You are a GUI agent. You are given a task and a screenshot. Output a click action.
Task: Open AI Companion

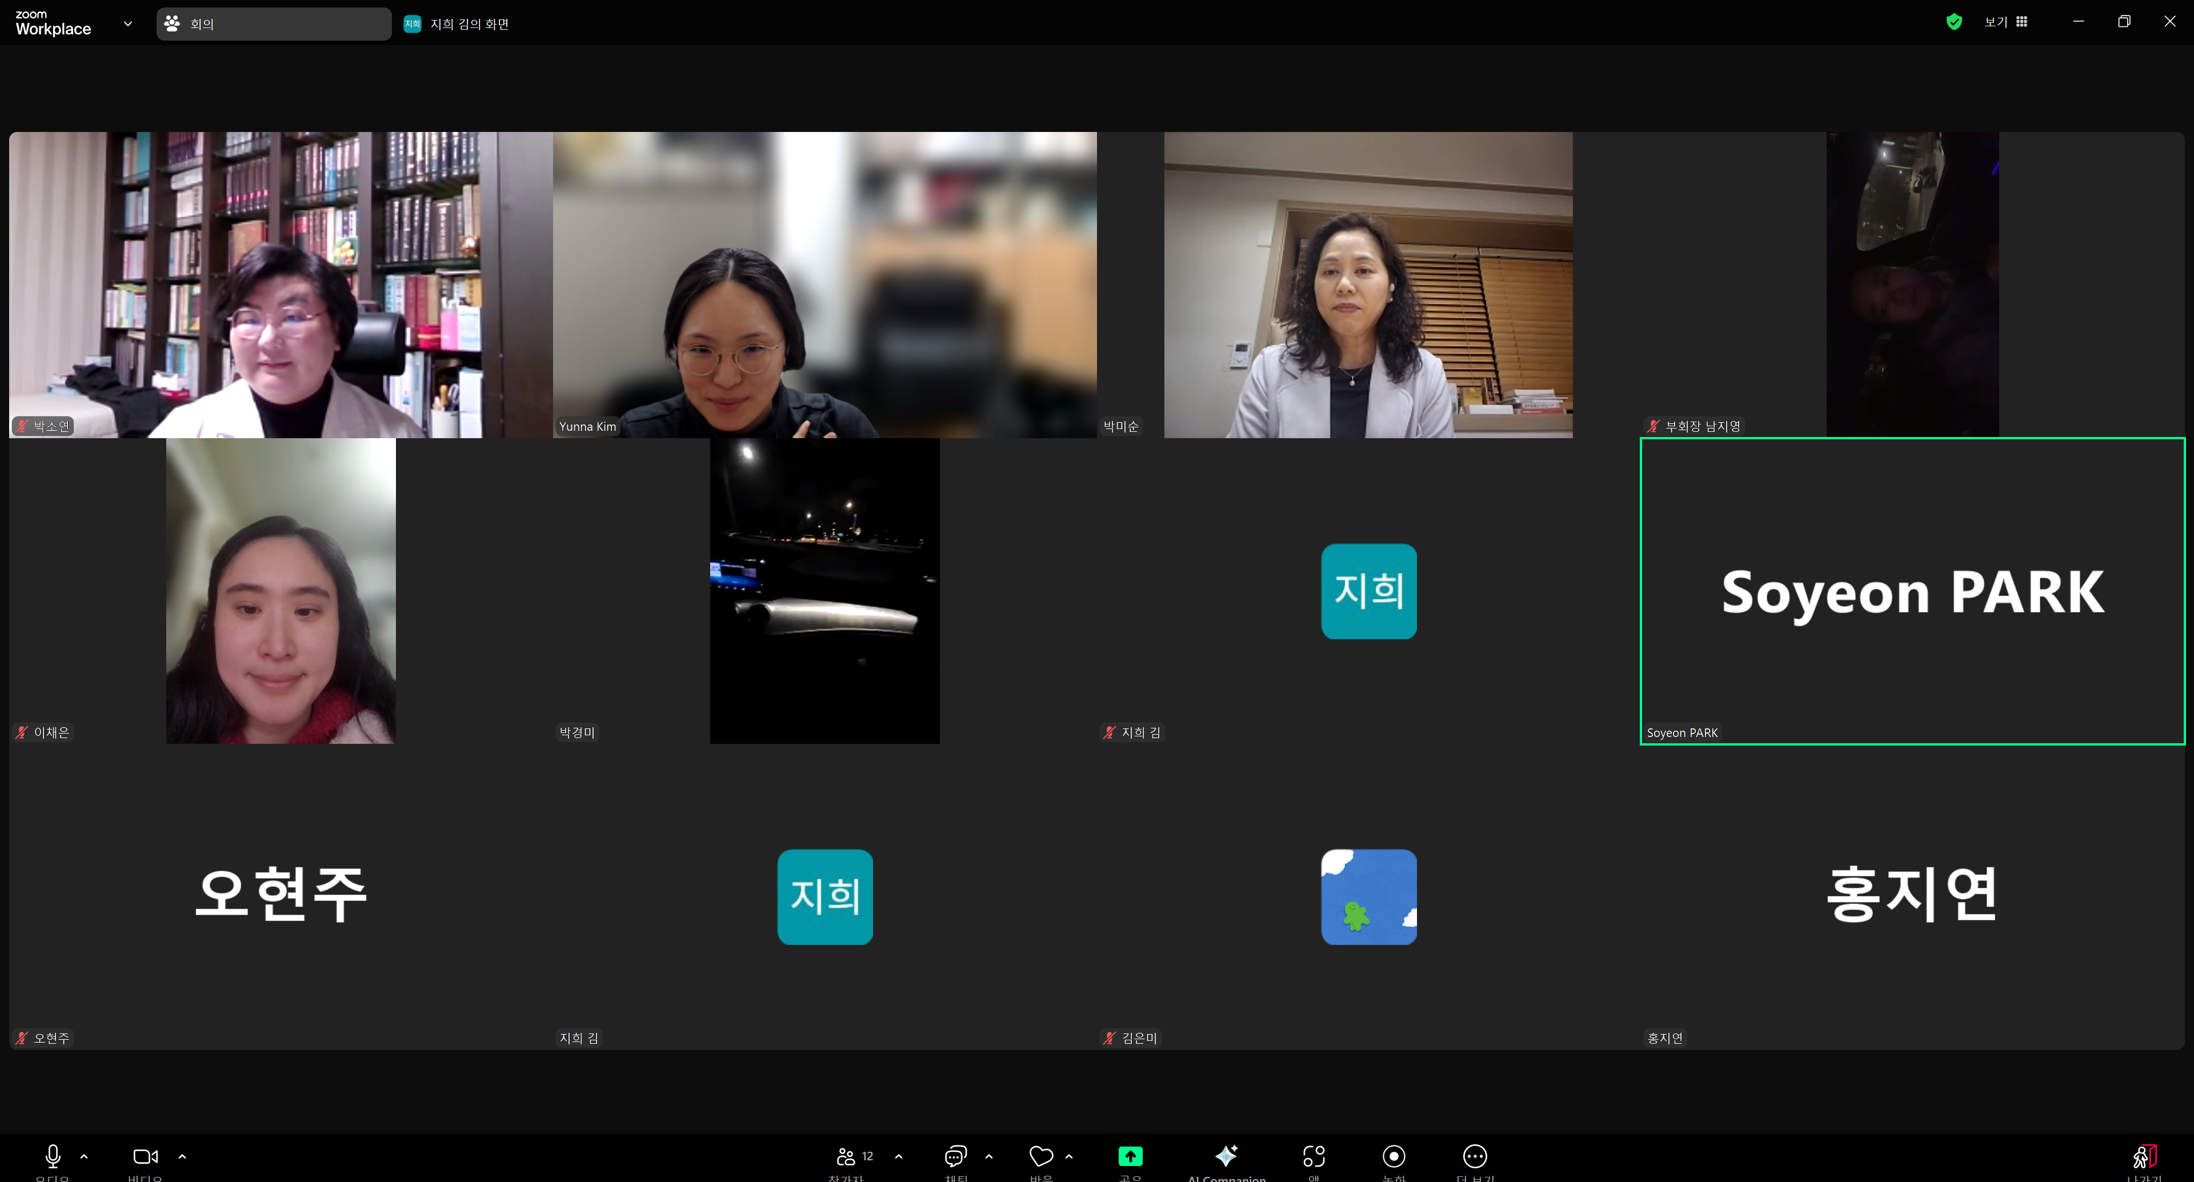(1226, 1156)
